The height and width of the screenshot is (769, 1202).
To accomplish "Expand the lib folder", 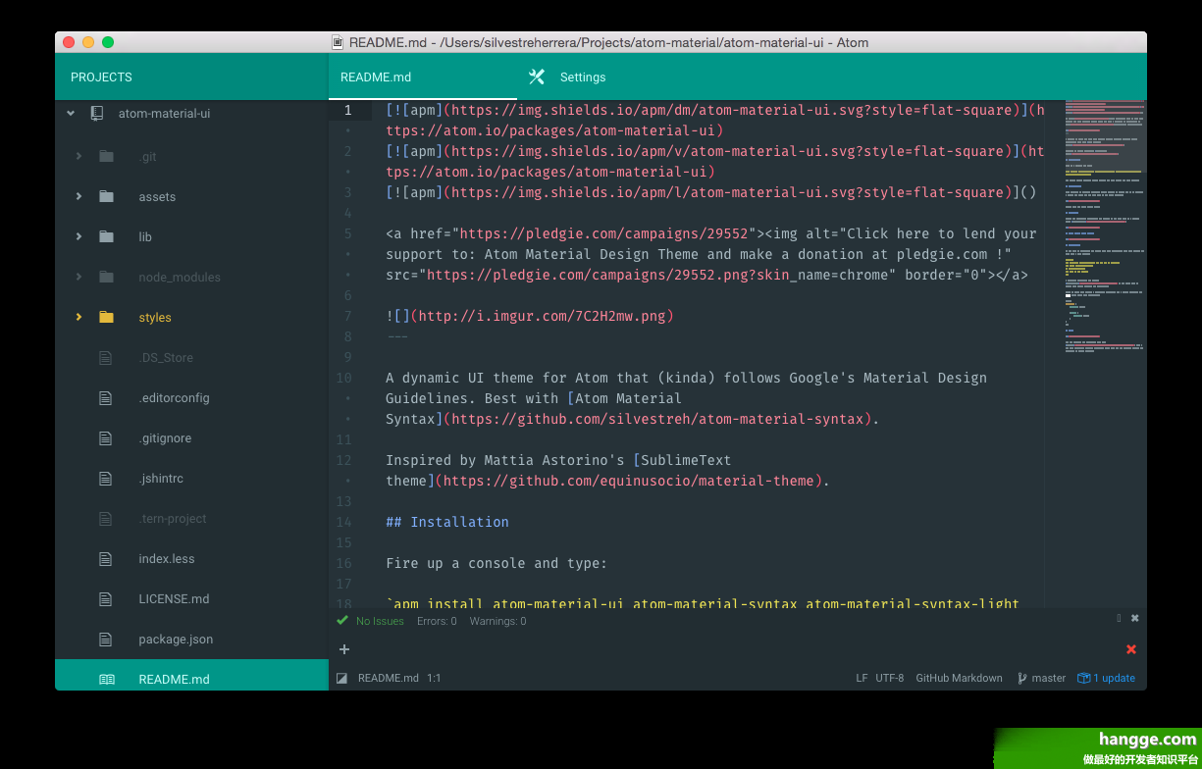I will point(78,236).
